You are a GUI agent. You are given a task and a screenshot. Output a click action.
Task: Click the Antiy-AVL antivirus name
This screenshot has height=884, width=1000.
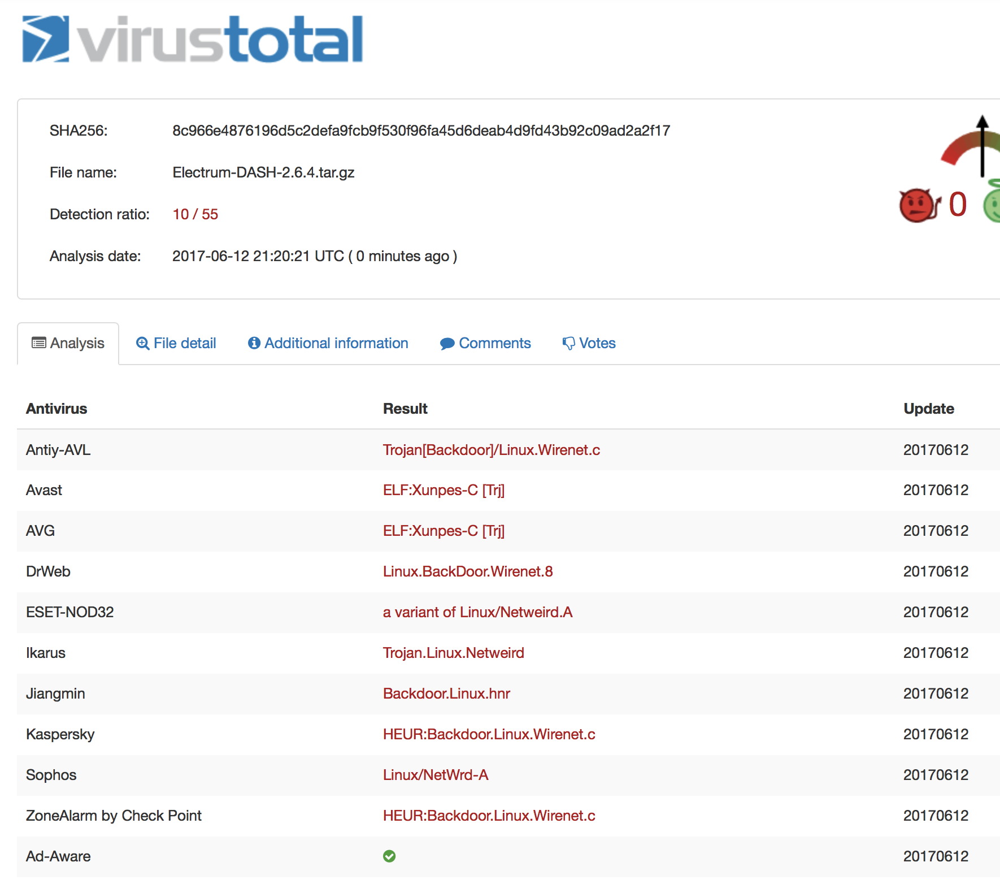click(58, 450)
